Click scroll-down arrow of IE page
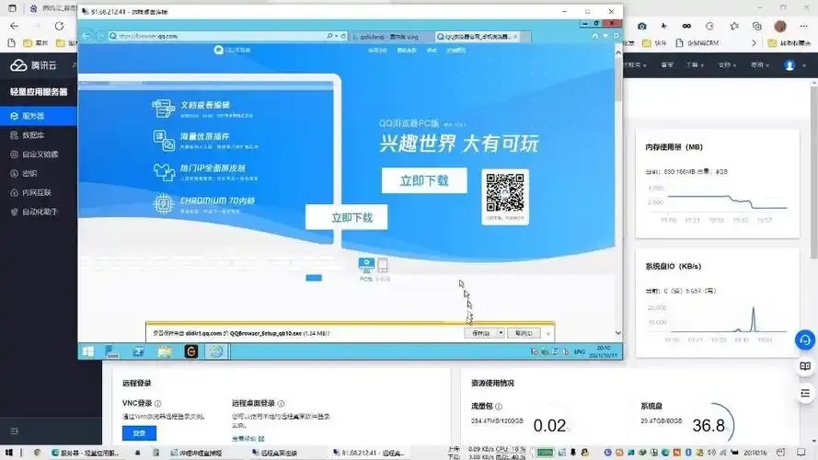The width and height of the screenshot is (818, 460). tap(618, 333)
